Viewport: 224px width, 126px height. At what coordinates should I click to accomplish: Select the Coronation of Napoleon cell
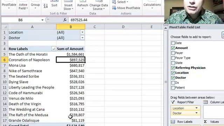(x=32, y=60)
